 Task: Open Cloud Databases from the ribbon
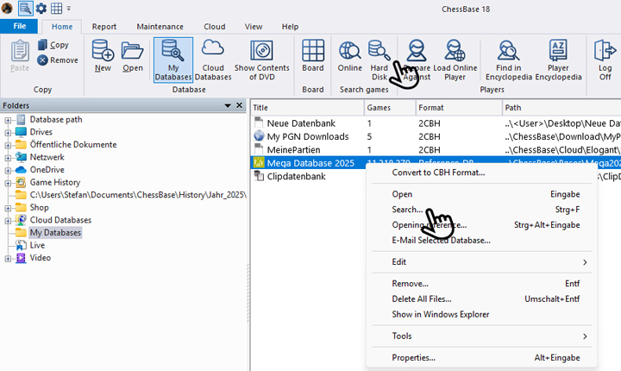pyautogui.click(x=213, y=60)
